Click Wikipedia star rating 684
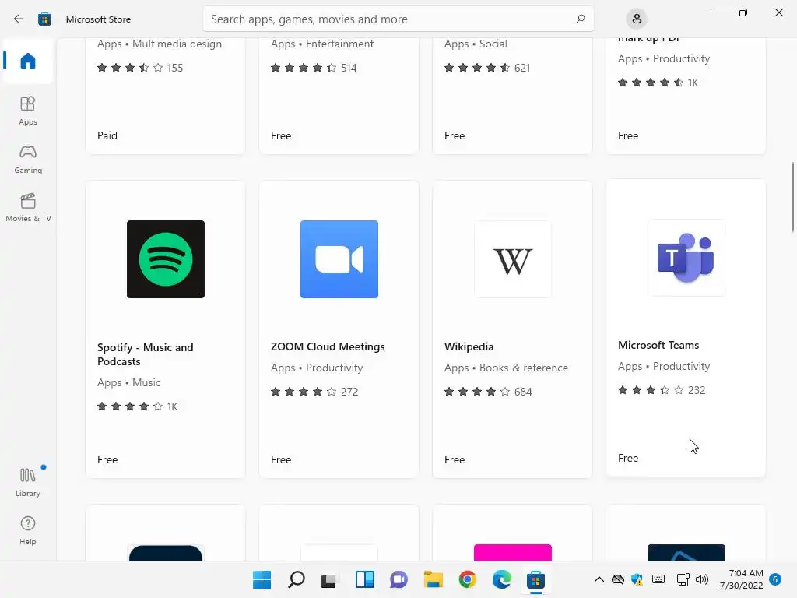The image size is (797, 598). 488,392
